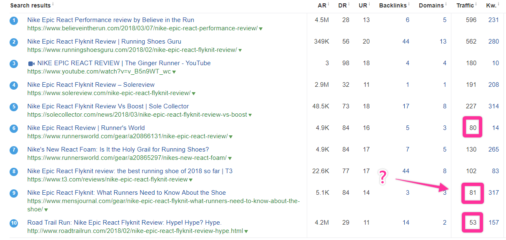Click the position 3 circle badge
The image size is (506, 240).
pyautogui.click(x=14, y=64)
